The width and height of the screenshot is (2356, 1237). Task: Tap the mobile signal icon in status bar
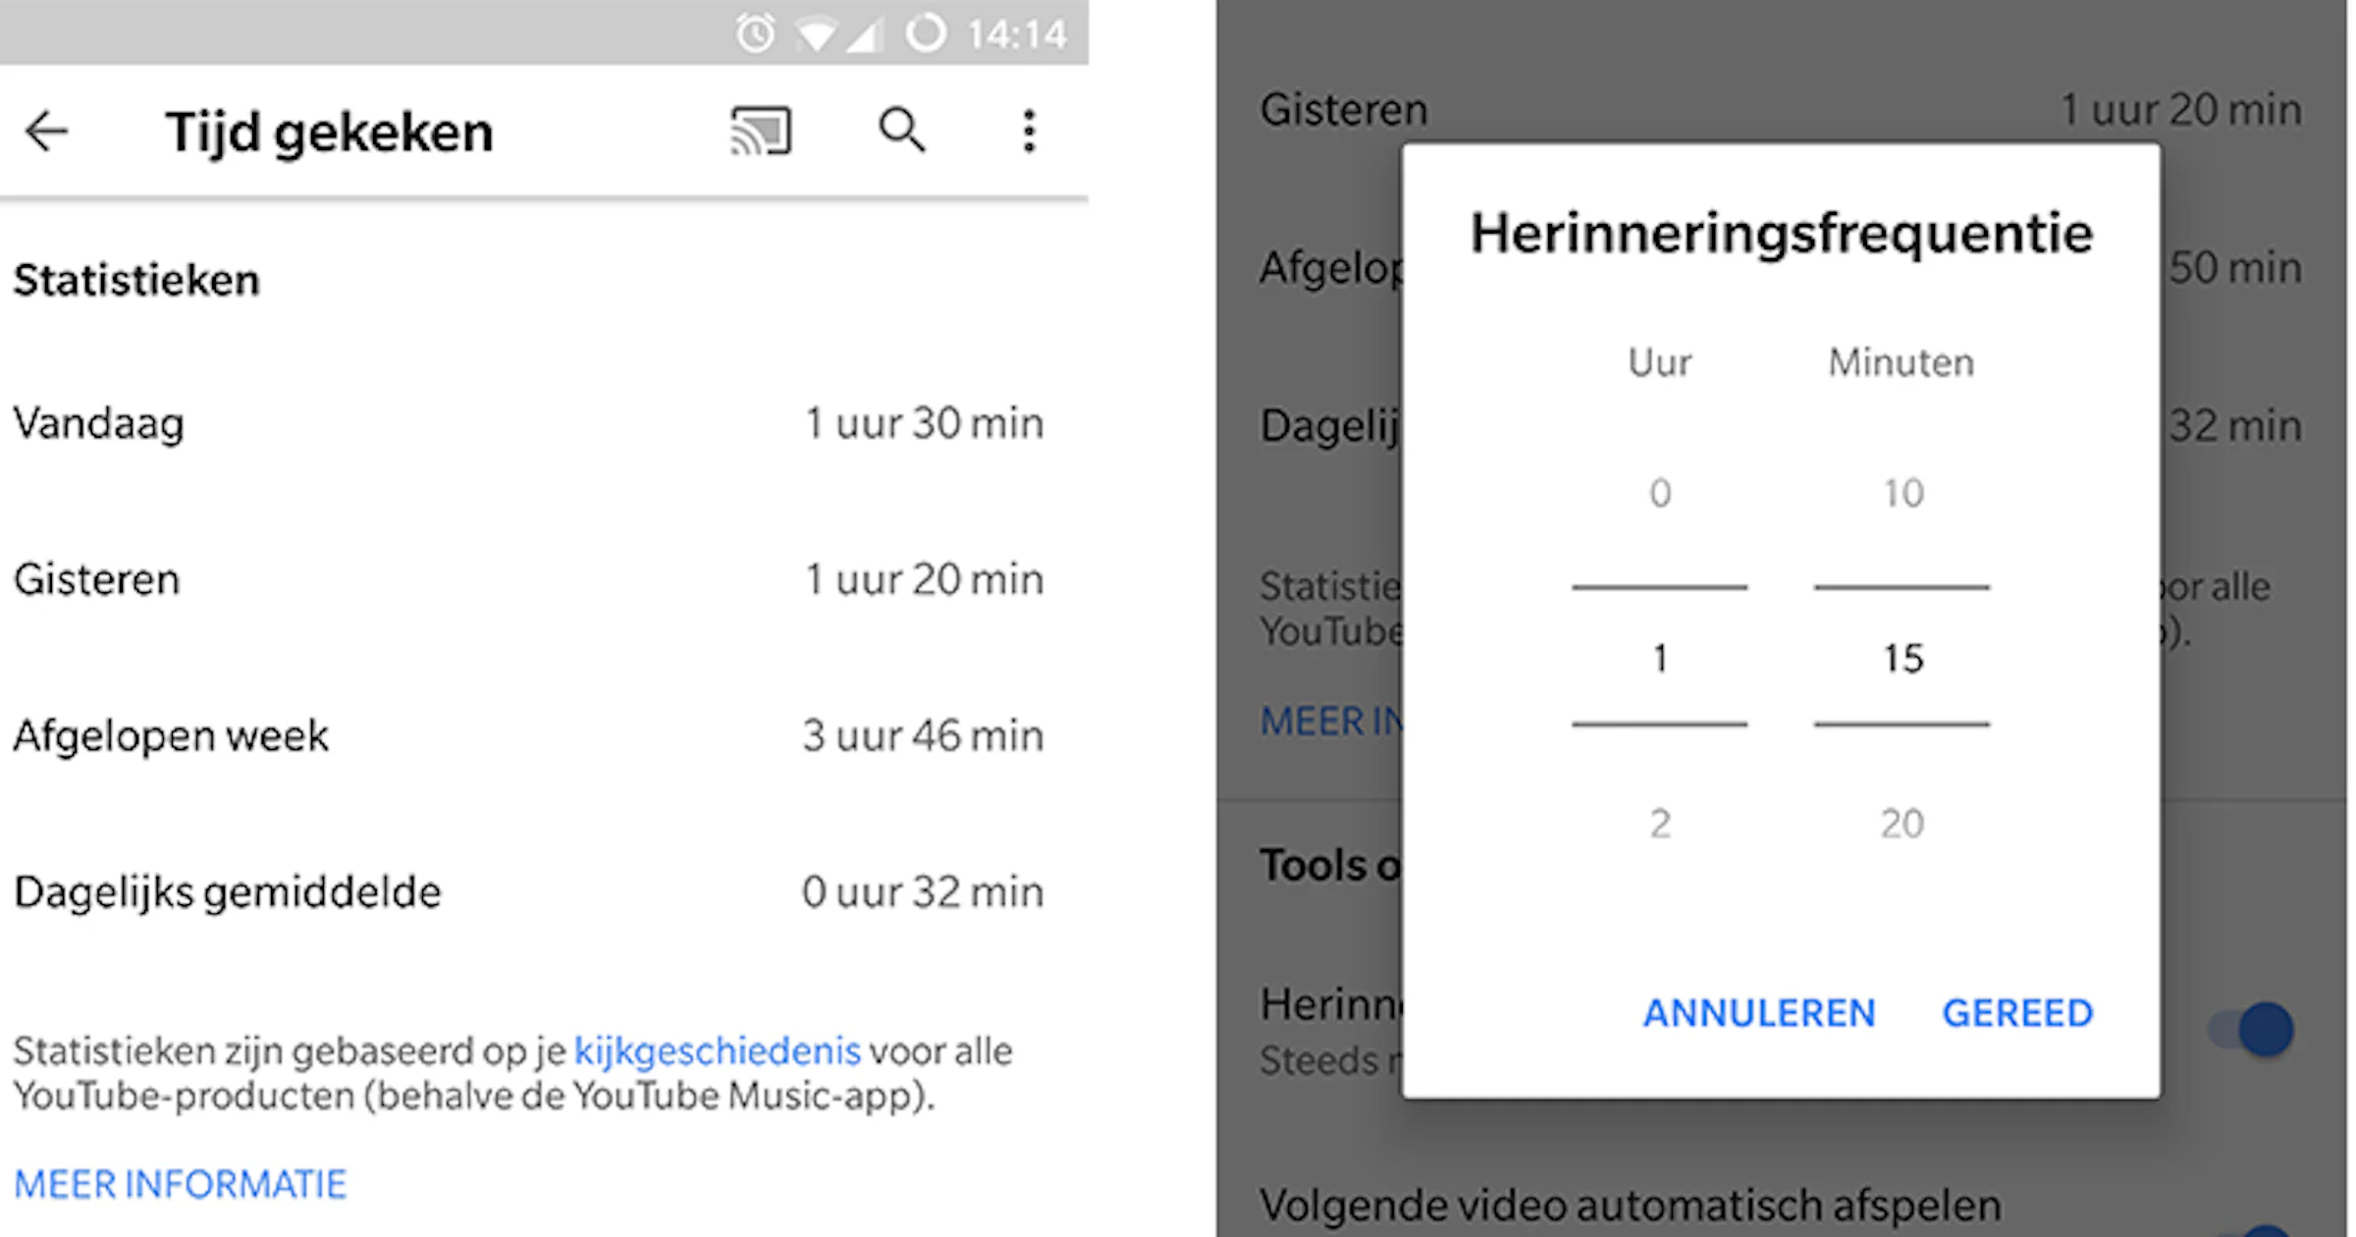pyautogui.click(x=865, y=35)
